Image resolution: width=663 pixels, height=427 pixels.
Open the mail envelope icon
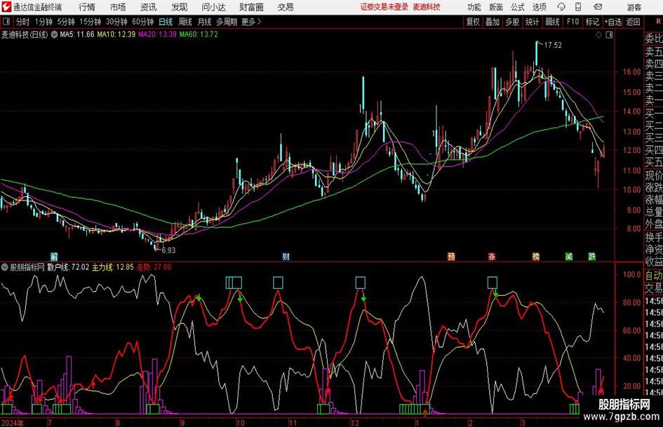(x=598, y=7)
